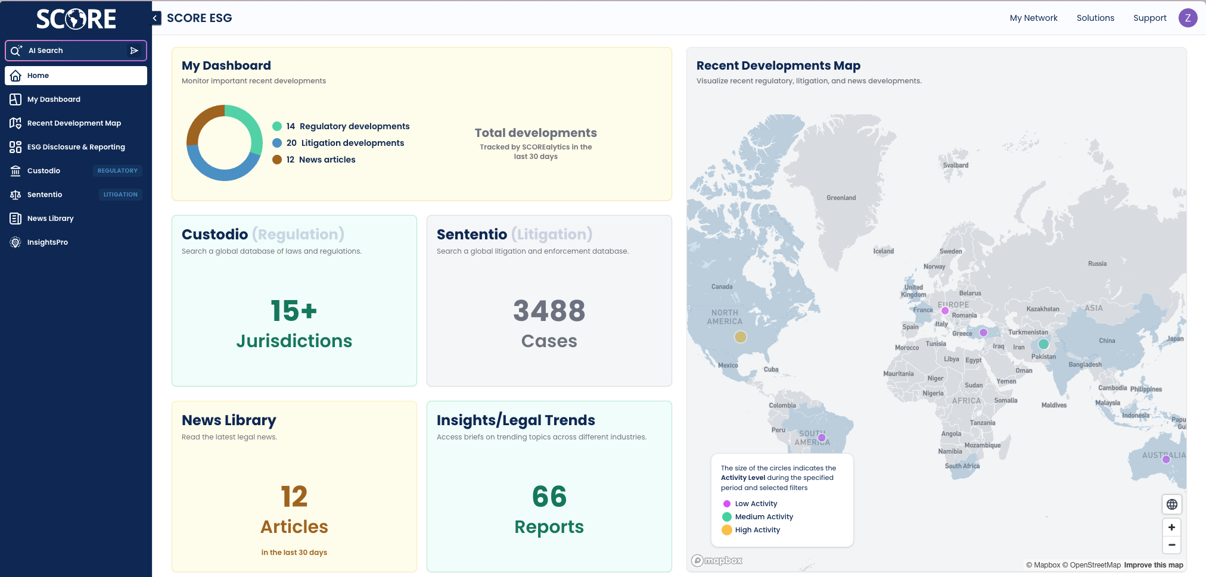Click the ESG Disclosure & Reporting icon
Screen dimensions: 1206x577
pos(16,147)
